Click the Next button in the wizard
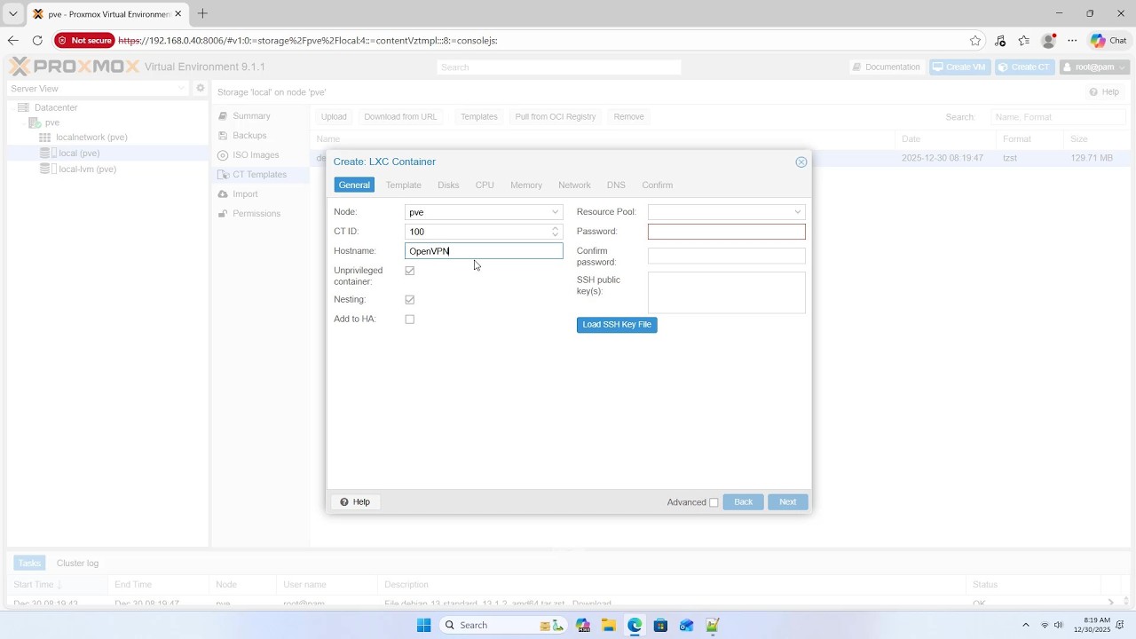1136x639 pixels. pos(788,502)
